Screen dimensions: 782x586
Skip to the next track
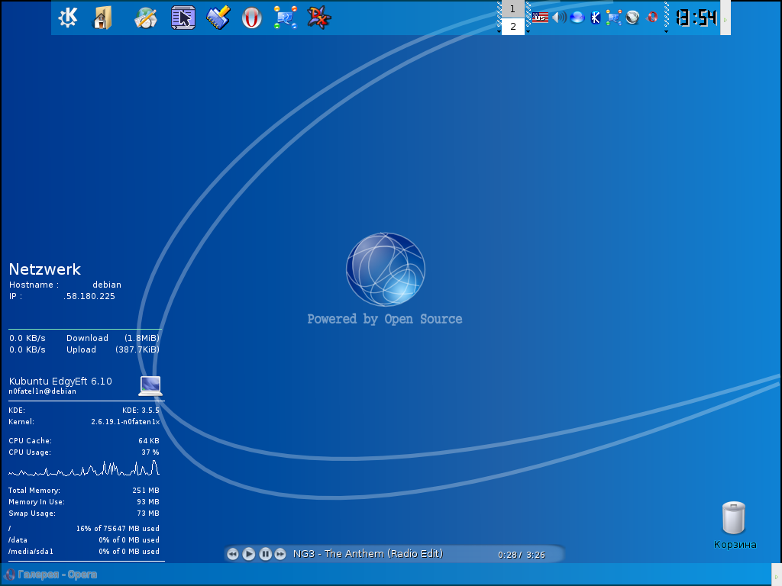point(280,554)
